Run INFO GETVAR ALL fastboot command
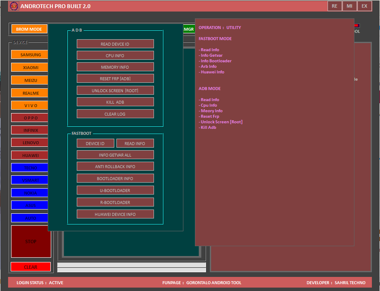This screenshot has height=291, width=380. pos(115,154)
